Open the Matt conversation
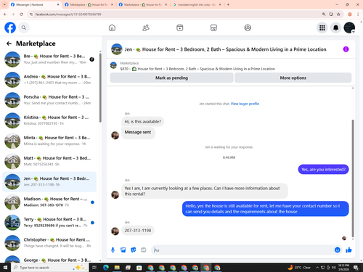Image resolution: width=363 pixels, height=272 pixels. (x=49, y=161)
